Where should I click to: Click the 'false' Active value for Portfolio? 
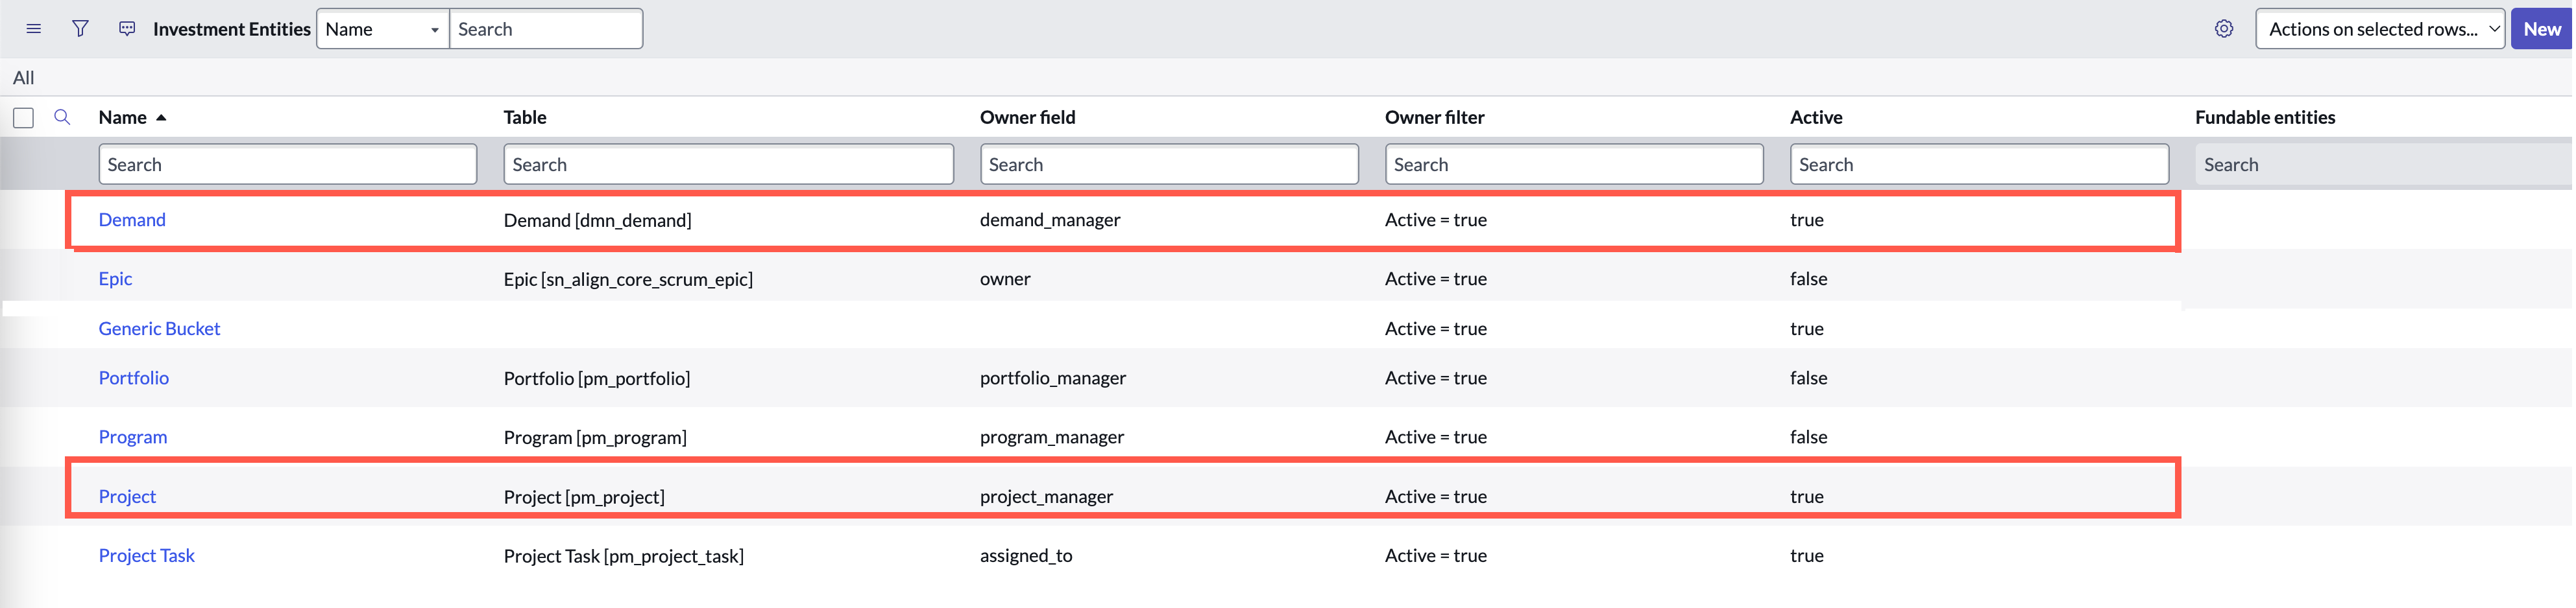[1808, 379]
